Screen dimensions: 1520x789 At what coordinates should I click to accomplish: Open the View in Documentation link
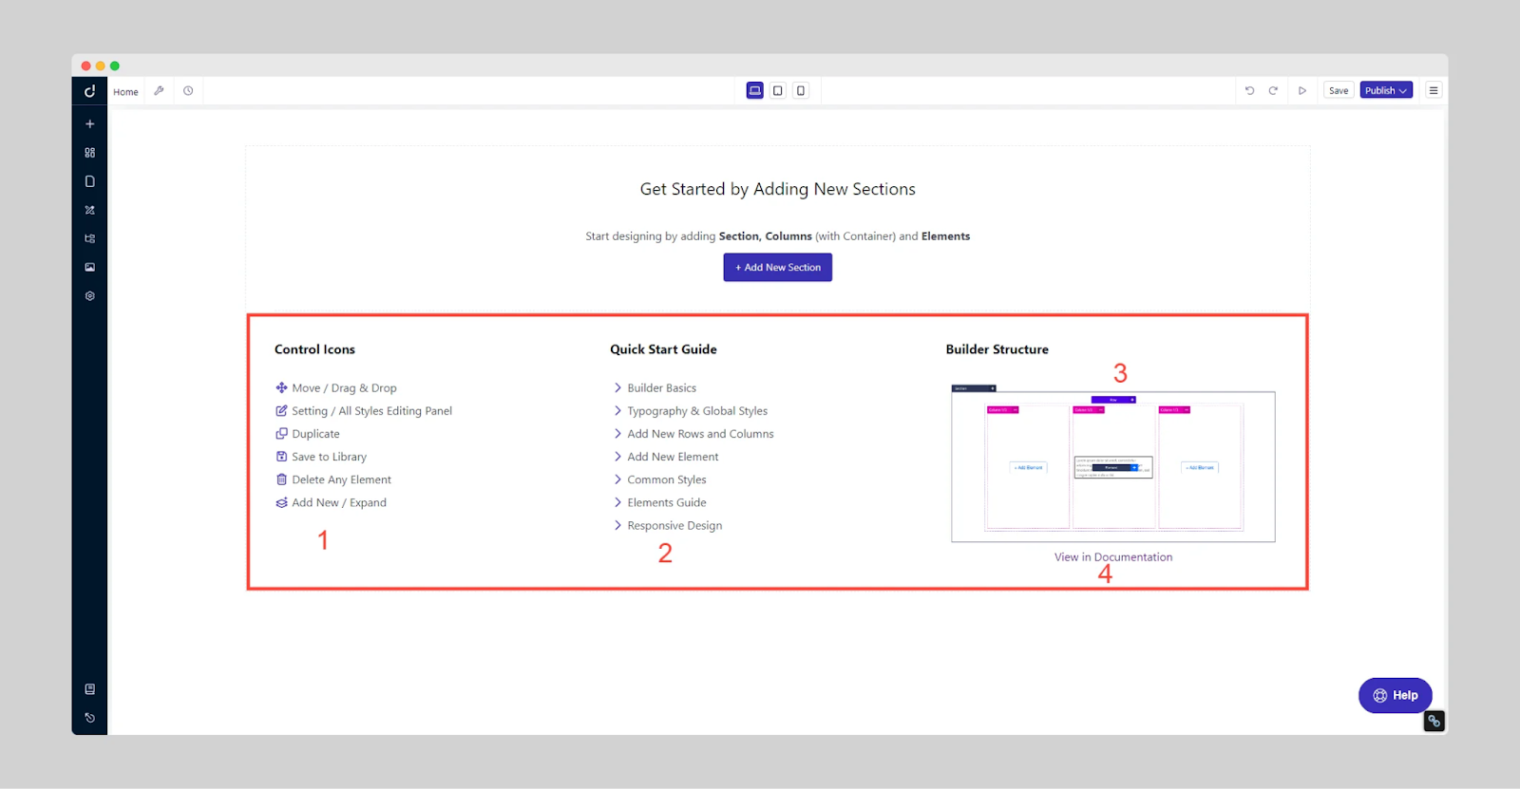click(1113, 557)
